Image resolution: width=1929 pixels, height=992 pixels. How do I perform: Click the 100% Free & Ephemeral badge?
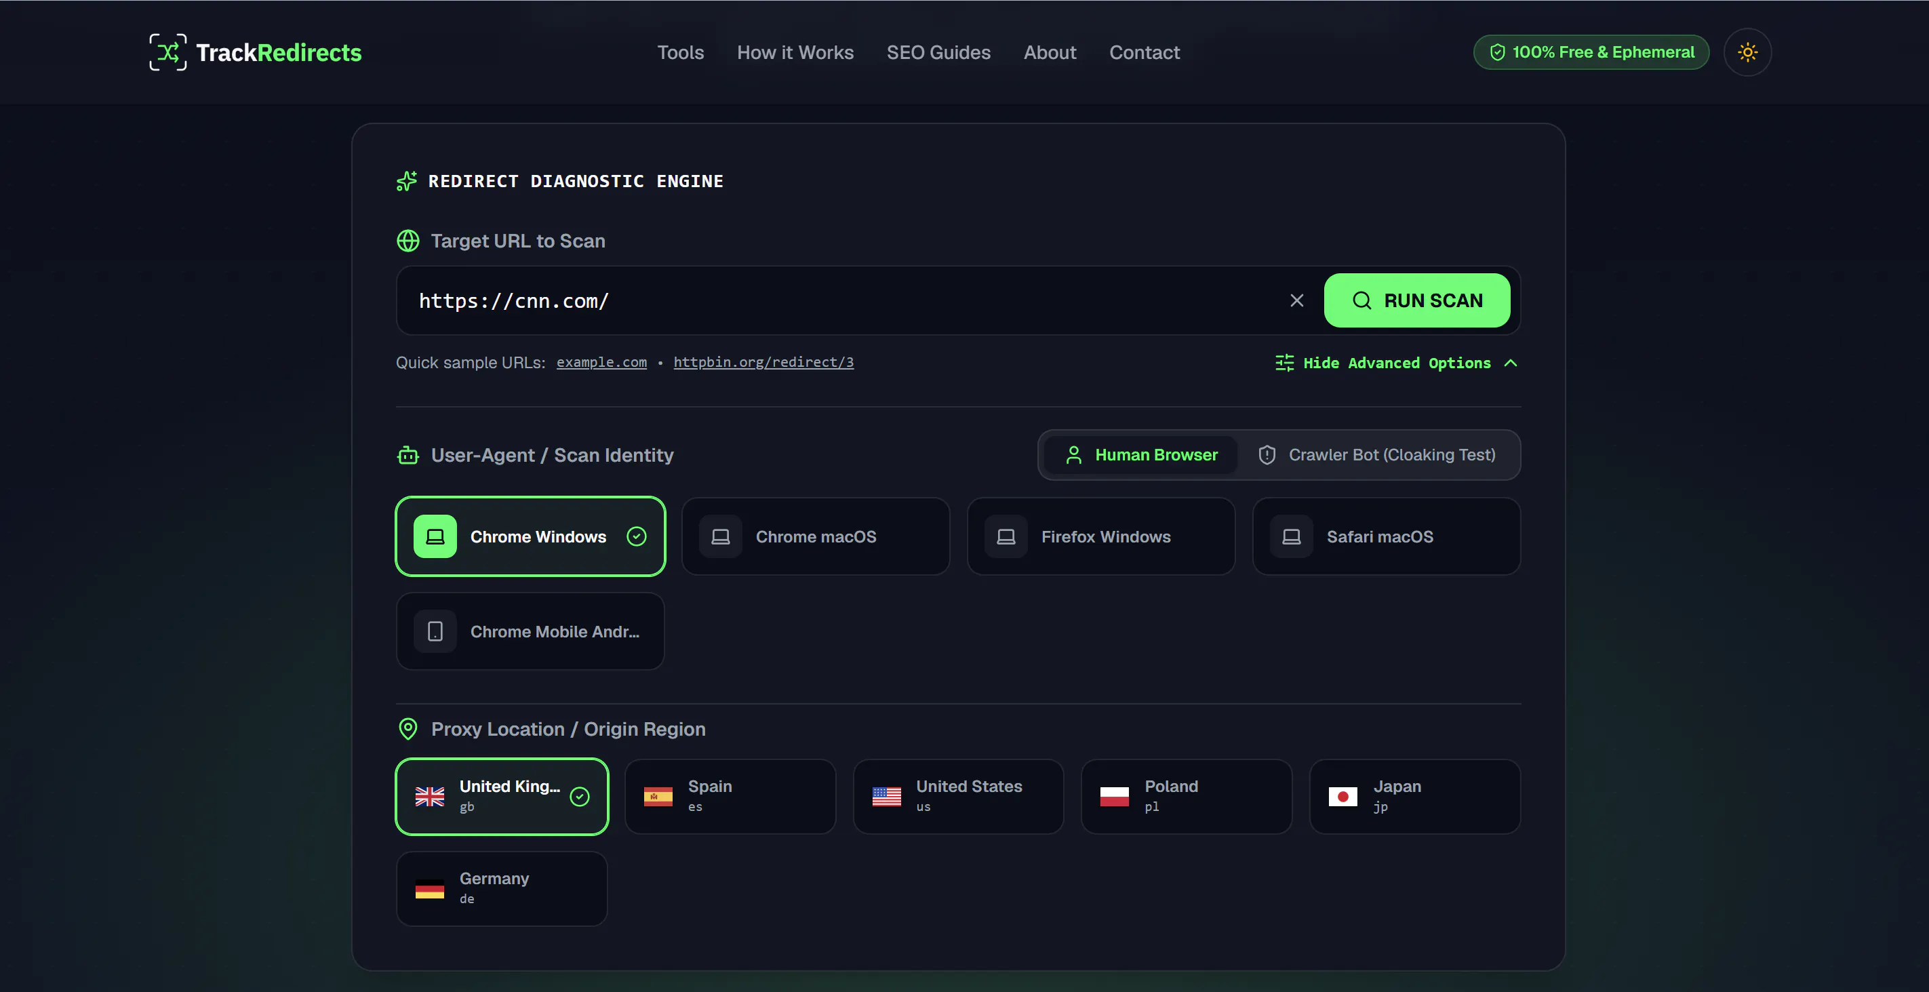click(x=1591, y=52)
